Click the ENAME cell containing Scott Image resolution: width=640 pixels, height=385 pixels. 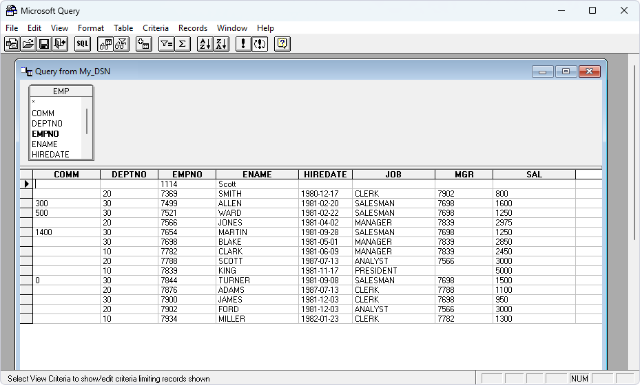pos(257,184)
